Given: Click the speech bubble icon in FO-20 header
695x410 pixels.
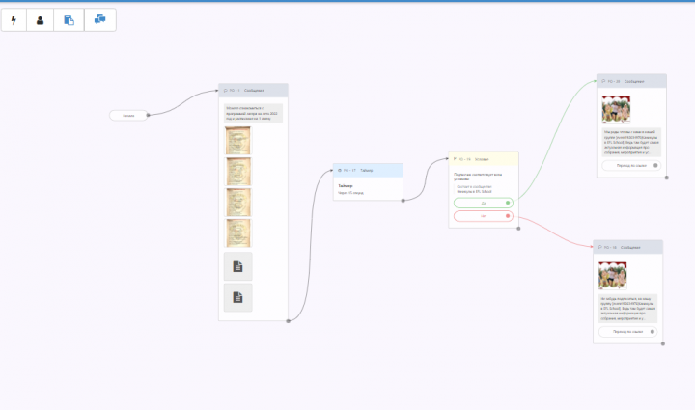Looking at the screenshot, I should 603,81.
